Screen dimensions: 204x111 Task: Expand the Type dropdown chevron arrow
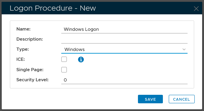[x=184, y=49]
